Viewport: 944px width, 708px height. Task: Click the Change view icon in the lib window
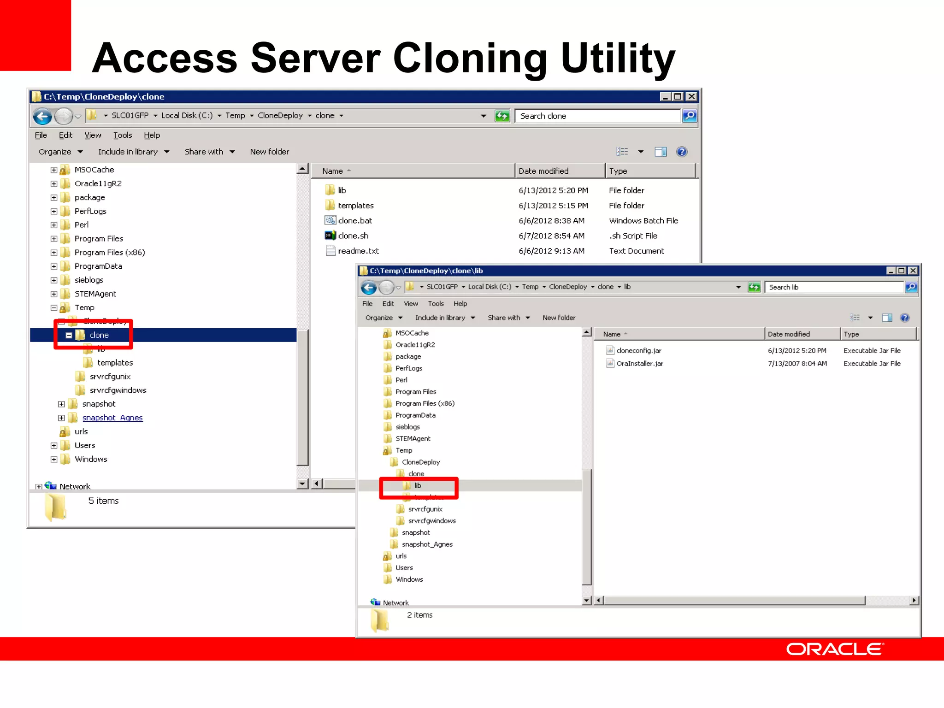pos(855,318)
